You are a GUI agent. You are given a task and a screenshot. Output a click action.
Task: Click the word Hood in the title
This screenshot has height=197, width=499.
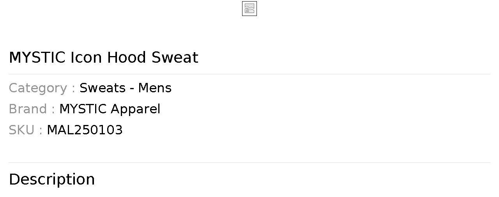click(126, 58)
